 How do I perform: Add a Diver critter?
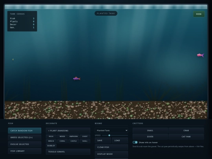point(150,137)
